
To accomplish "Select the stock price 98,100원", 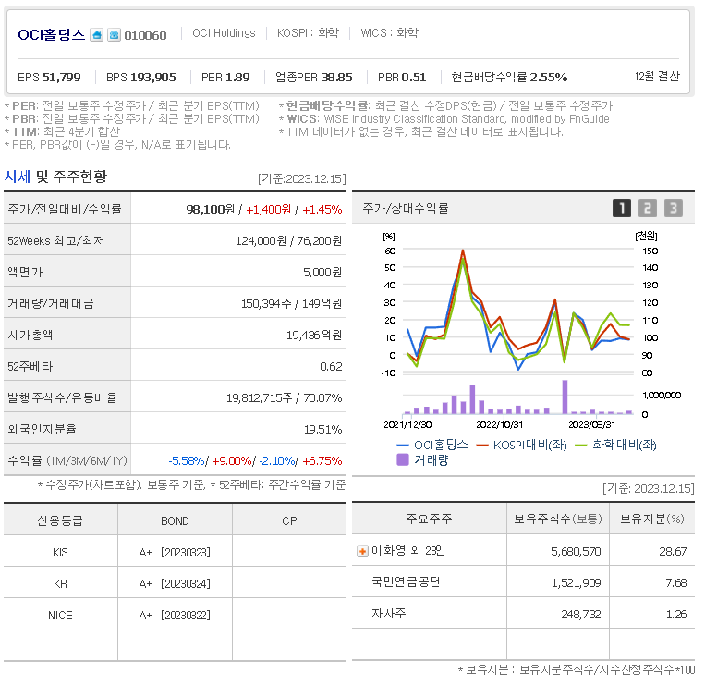I will pos(211,209).
